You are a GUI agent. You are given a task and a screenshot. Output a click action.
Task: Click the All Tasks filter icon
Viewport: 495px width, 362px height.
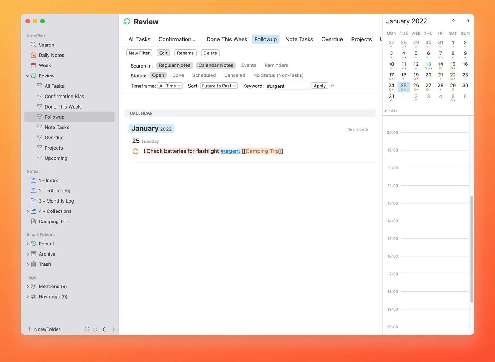40,86
